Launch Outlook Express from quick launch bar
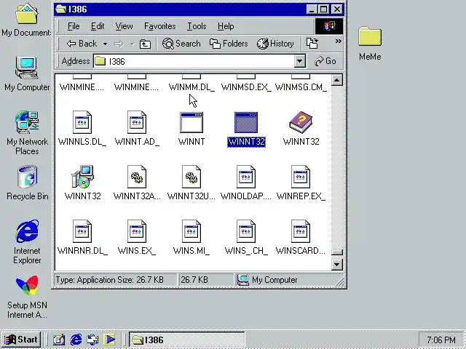466x349 pixels. pyautogui.click(x=92, y=340)
